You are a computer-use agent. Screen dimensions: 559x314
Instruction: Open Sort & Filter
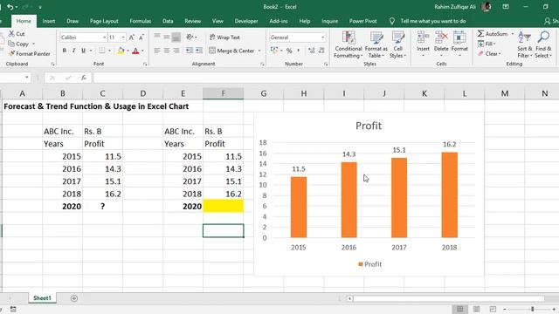click(x=525, y=44)
